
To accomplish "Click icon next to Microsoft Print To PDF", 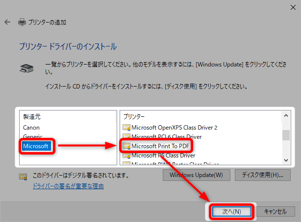I will (x=126, y=146).
